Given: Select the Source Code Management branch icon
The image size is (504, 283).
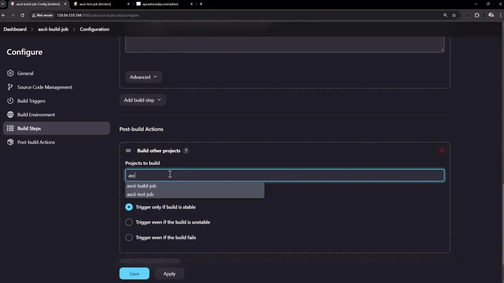Looking at the screenshot, I should pyautogui.click(x=10, y=87).
